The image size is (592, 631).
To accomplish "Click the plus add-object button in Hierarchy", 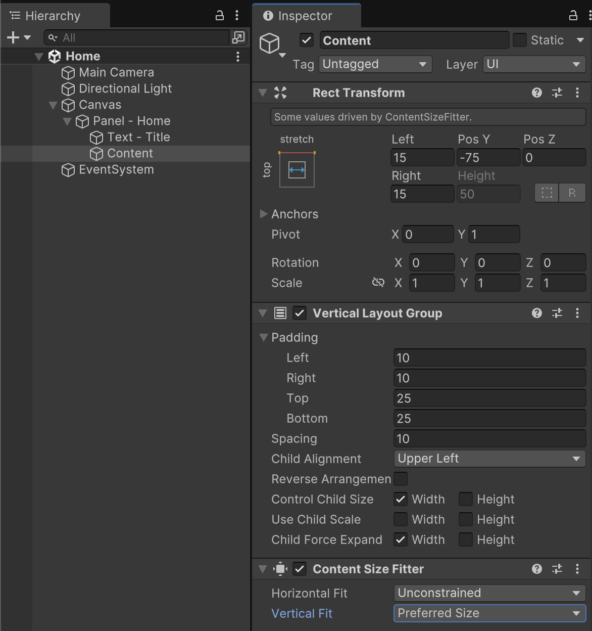I will 13,37.
